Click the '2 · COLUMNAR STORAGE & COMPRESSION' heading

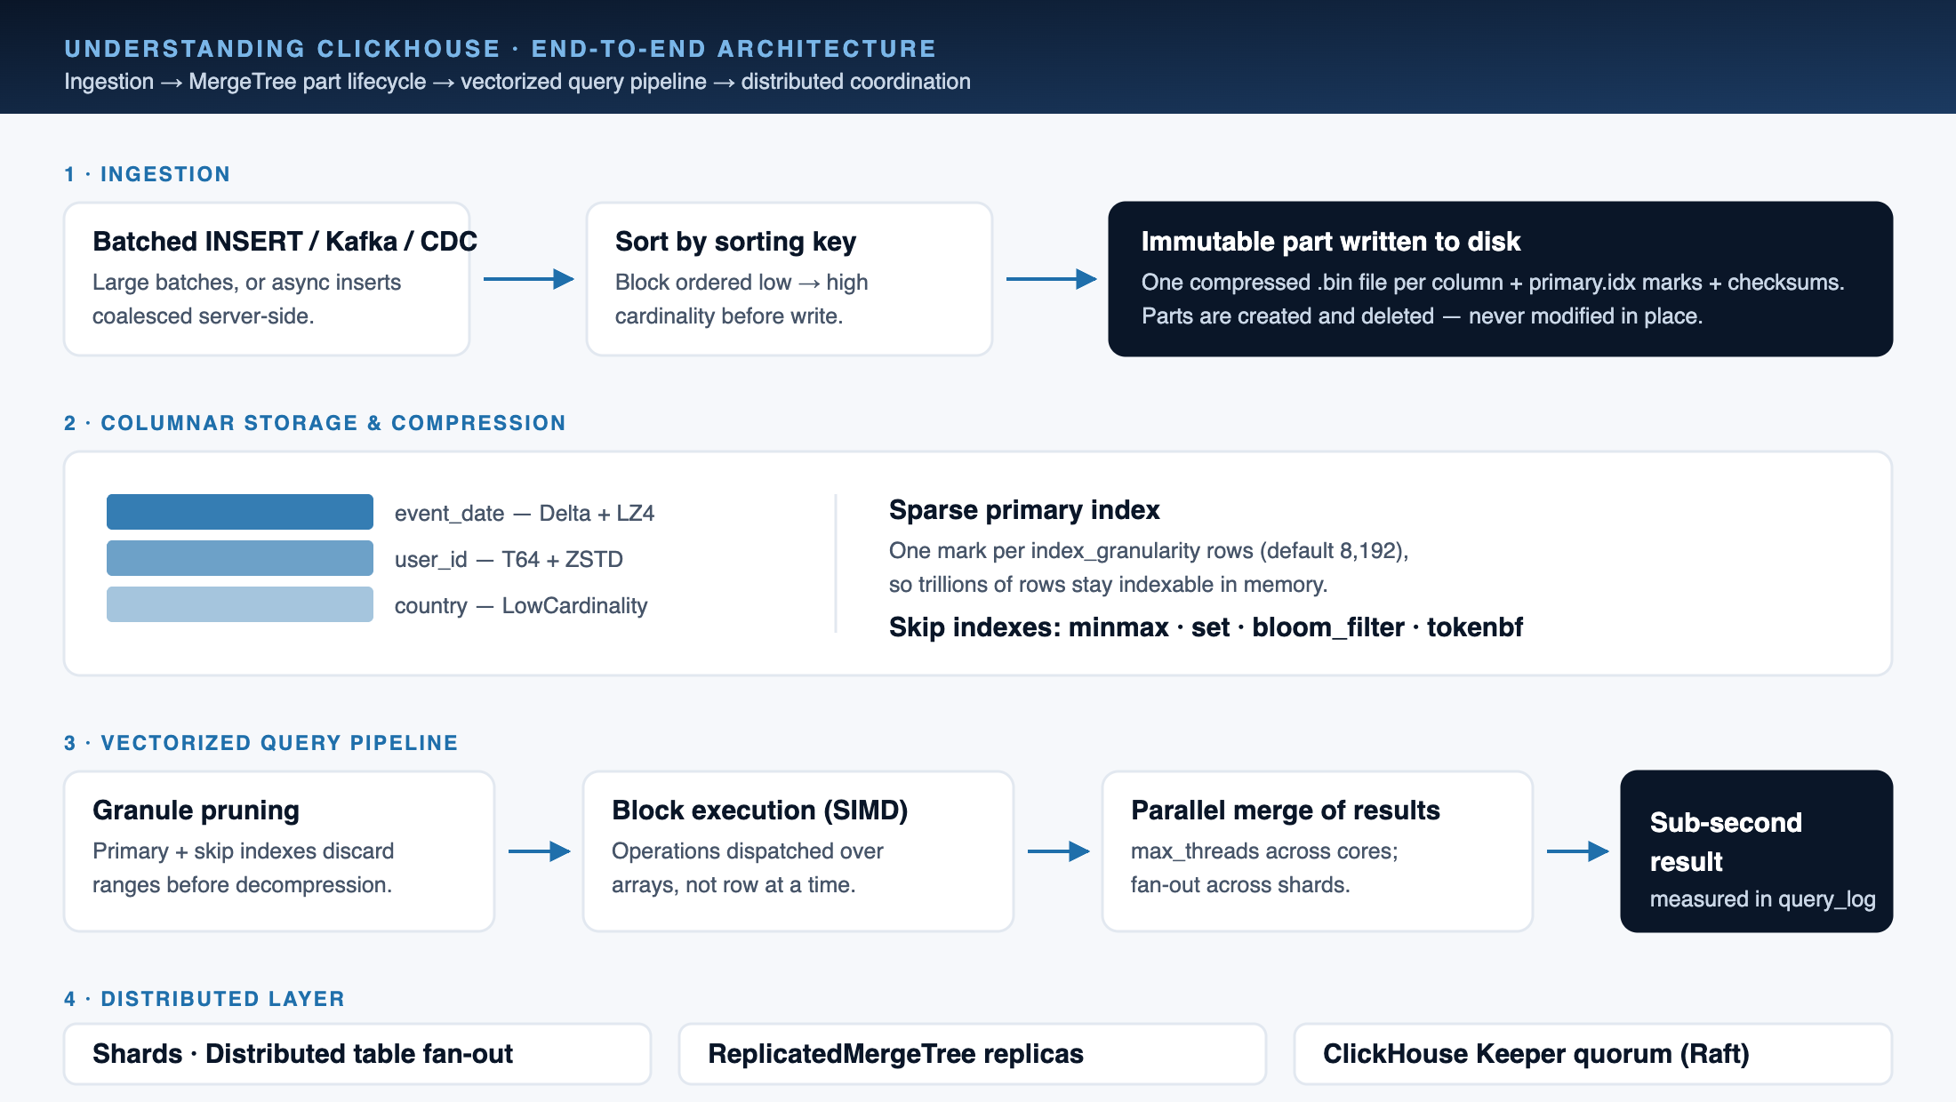click(315, 423)
